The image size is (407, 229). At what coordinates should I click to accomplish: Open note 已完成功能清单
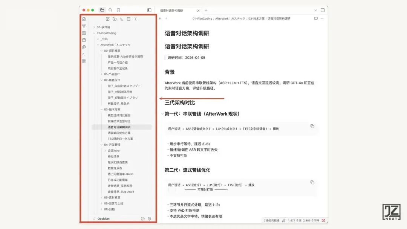point(118,180)
